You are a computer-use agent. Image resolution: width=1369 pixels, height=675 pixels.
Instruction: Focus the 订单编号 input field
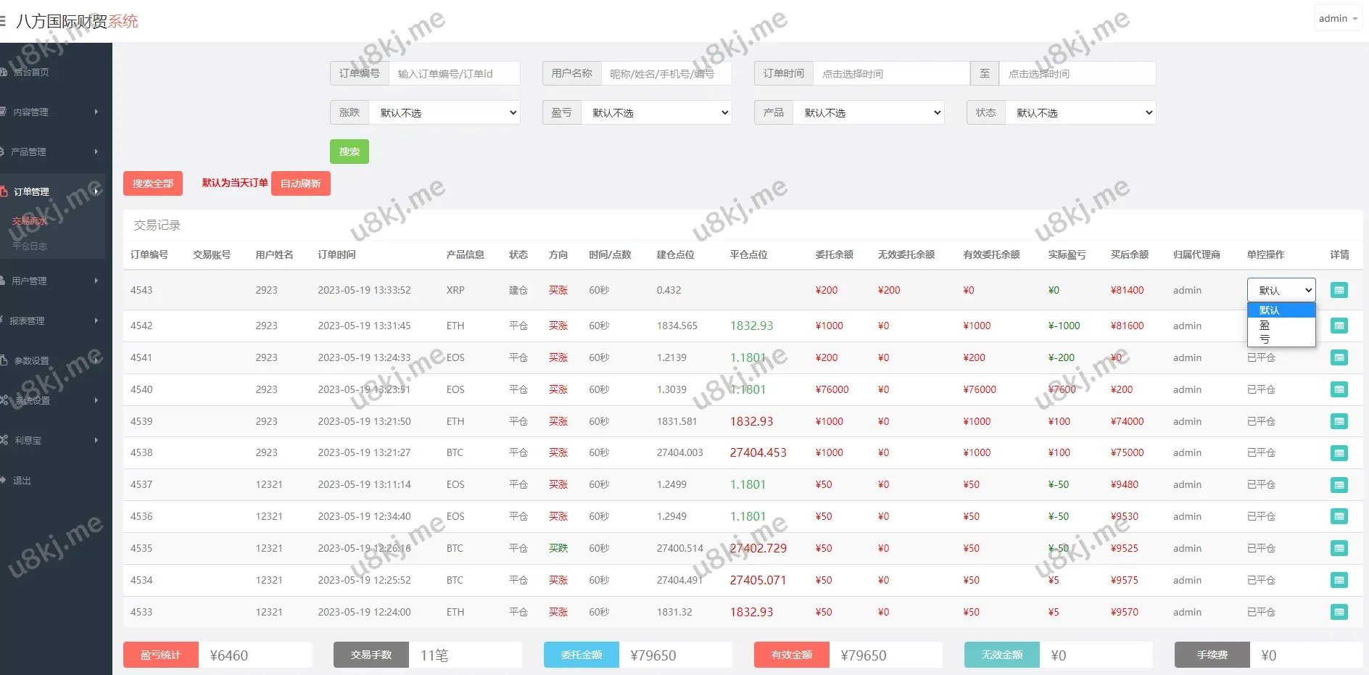[454, 73]
